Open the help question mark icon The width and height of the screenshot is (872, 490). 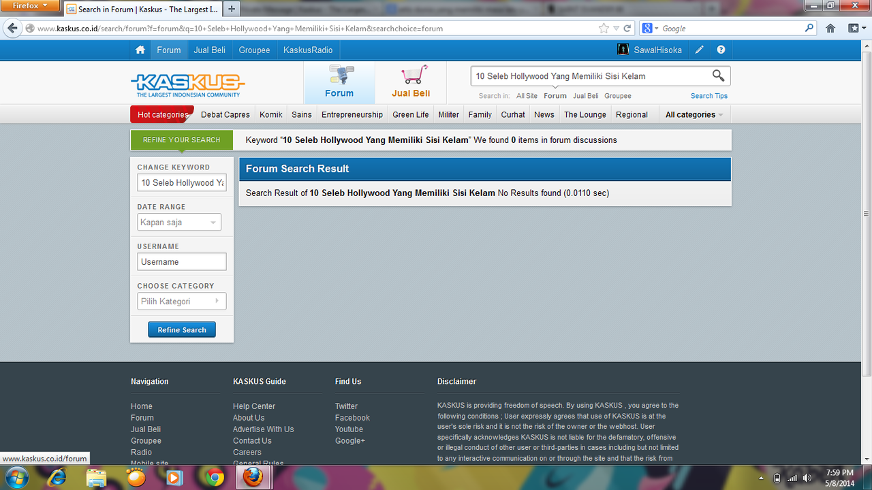click(721, 50)
